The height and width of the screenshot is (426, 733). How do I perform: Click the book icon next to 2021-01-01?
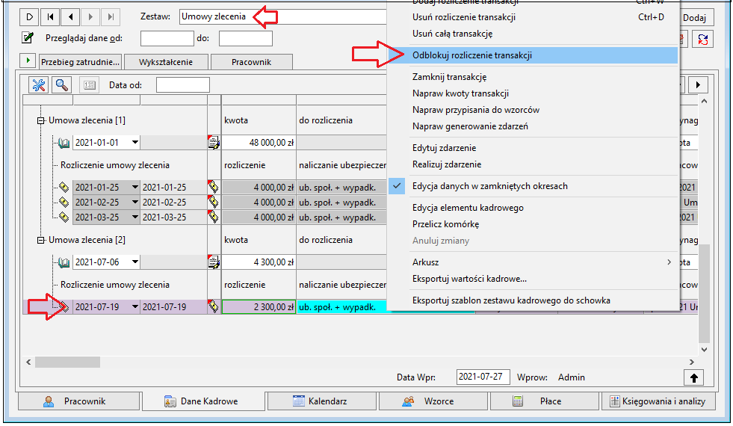(64, 143)
